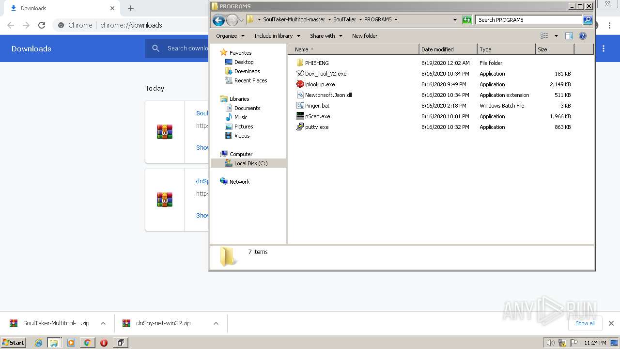Launch Internet Explorer from taskbar

click(38, 343)
